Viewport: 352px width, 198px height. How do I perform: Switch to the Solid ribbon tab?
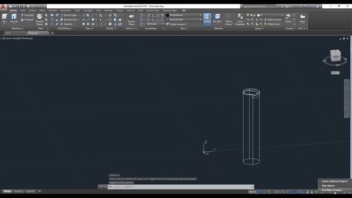[23, 10]
